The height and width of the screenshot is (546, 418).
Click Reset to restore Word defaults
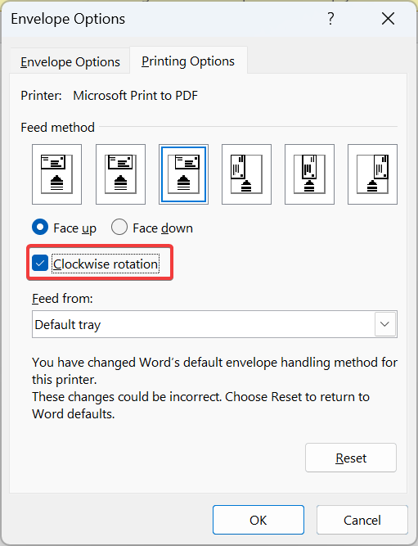point(351,458)
